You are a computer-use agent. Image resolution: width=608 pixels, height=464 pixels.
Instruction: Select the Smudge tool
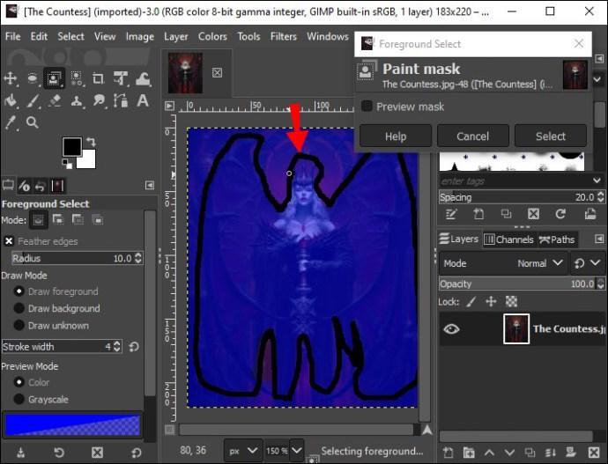pos(99,100)
